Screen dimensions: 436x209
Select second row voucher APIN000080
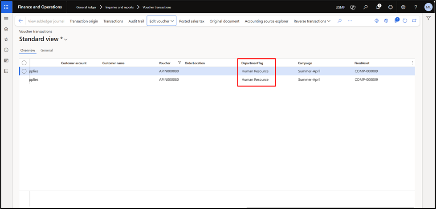(169, 79)
